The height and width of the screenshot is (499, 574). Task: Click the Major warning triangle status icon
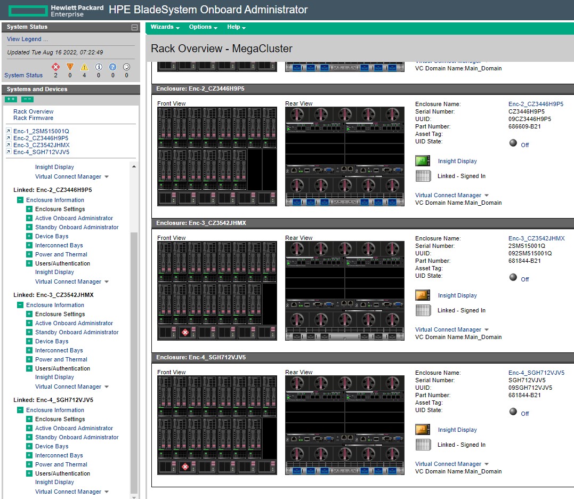(70, 67)
